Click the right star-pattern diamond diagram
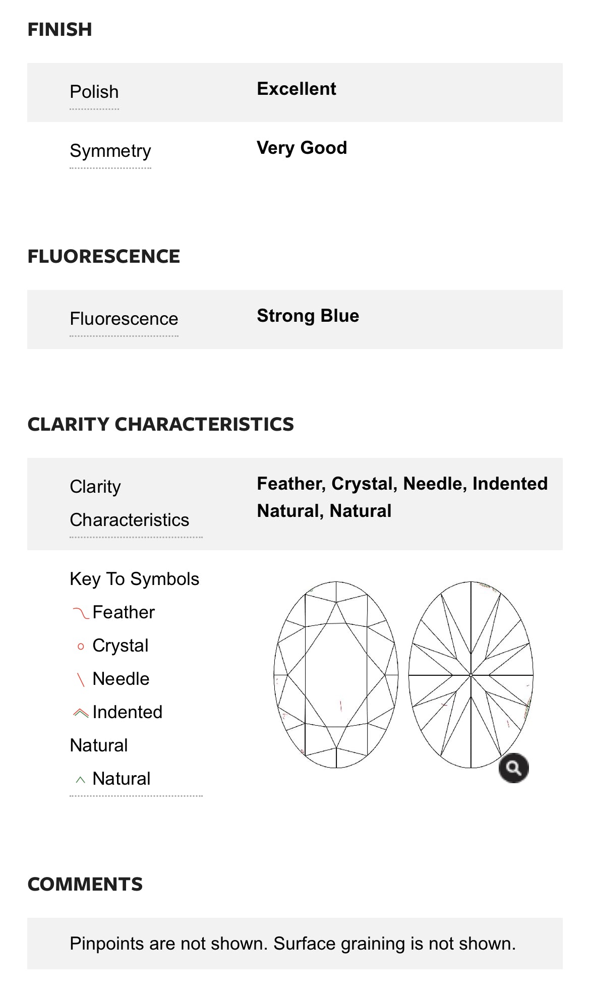 pyautogui.click(x=472, y=676)
